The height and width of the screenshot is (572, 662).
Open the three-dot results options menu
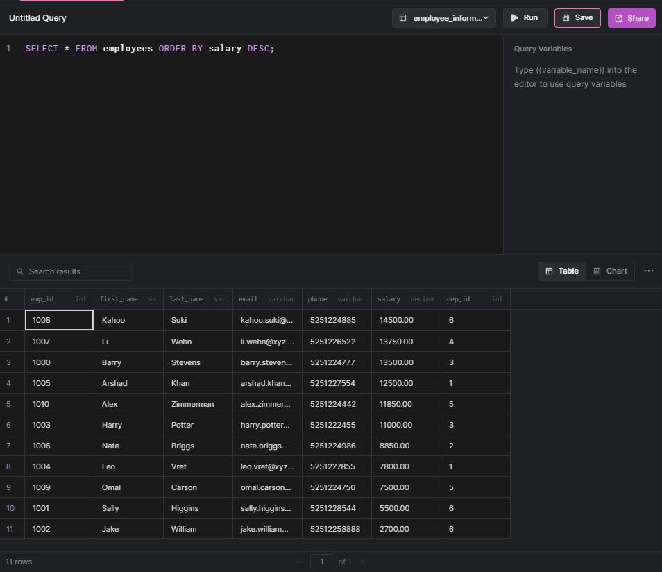[x=649, y=271]
